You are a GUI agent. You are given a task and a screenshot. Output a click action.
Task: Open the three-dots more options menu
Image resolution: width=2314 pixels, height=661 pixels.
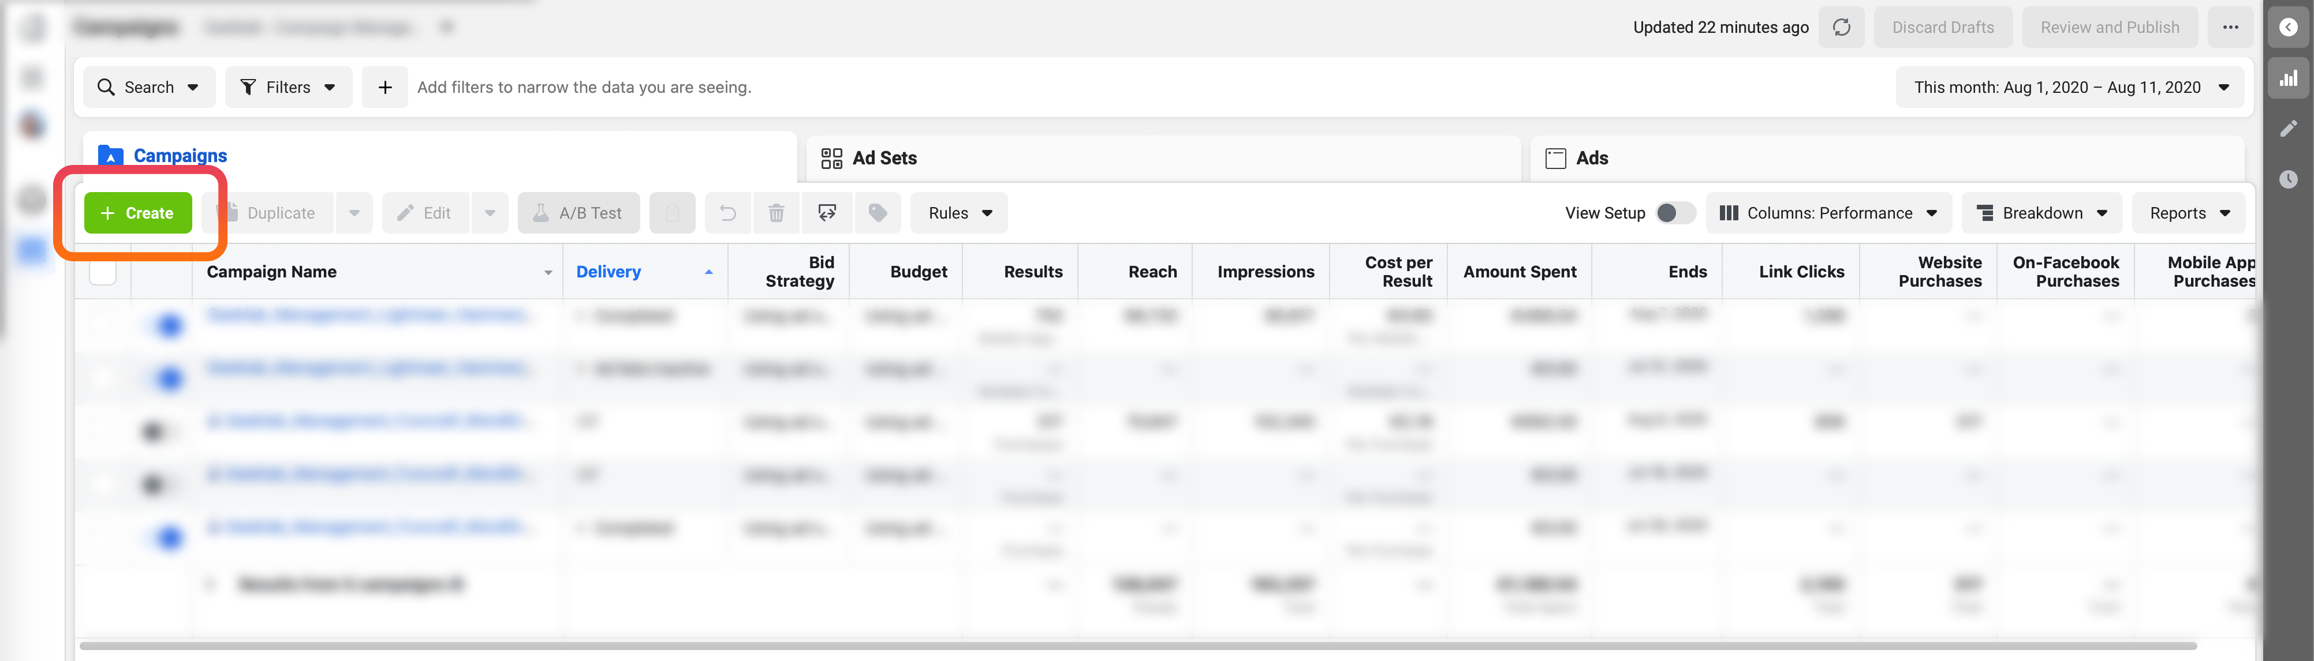(x=2230, y=28)
